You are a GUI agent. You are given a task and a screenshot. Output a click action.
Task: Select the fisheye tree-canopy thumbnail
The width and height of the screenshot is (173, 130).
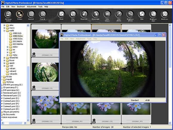[x=45, y=72]
